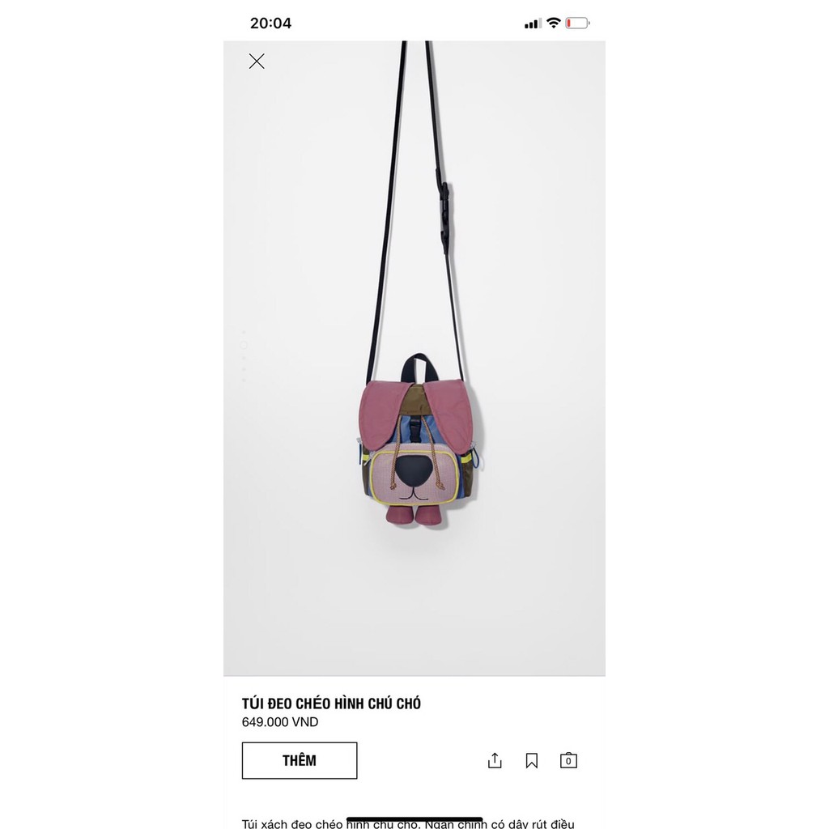The width and height of the screenshot is (829, 829).
Task: Close the product image view
Action: point(257,62)
